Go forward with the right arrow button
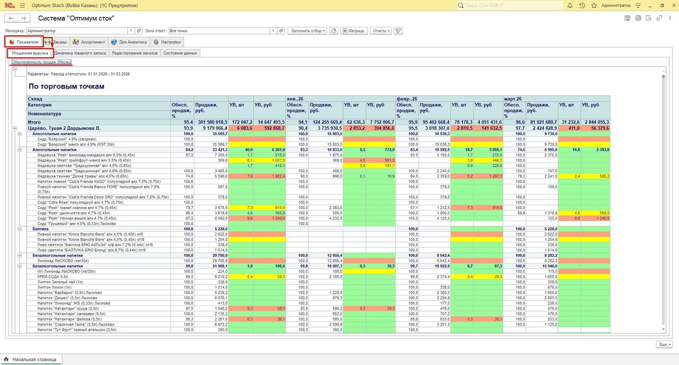 click(24, 18)
